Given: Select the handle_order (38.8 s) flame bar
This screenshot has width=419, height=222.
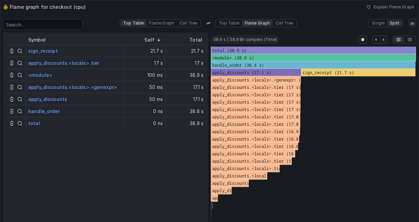Looking at the screenshot, I should click(313, 65).
